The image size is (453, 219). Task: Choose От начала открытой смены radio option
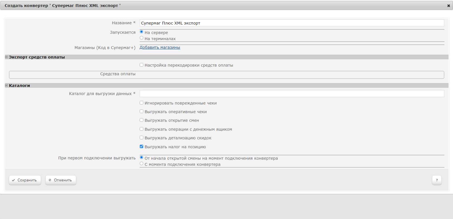(142, 158)
